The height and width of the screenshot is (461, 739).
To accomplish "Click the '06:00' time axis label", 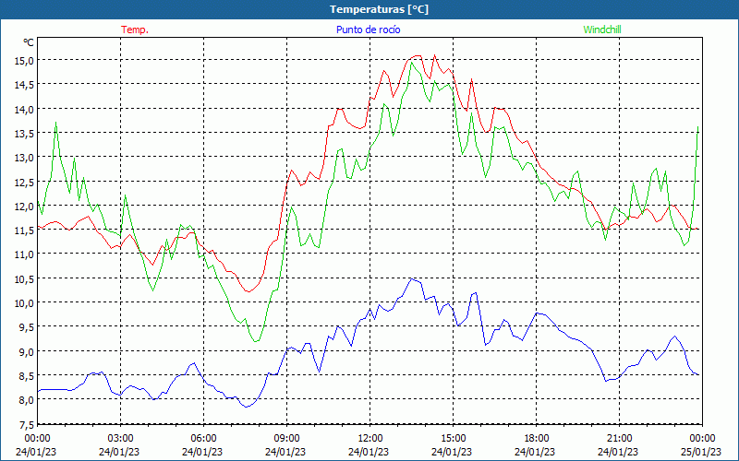I will click(203, 439).
